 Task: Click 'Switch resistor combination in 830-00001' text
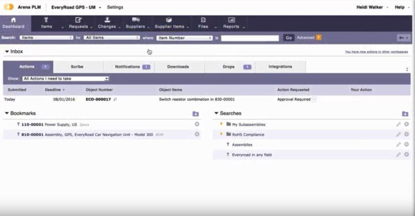coord(197,100)
